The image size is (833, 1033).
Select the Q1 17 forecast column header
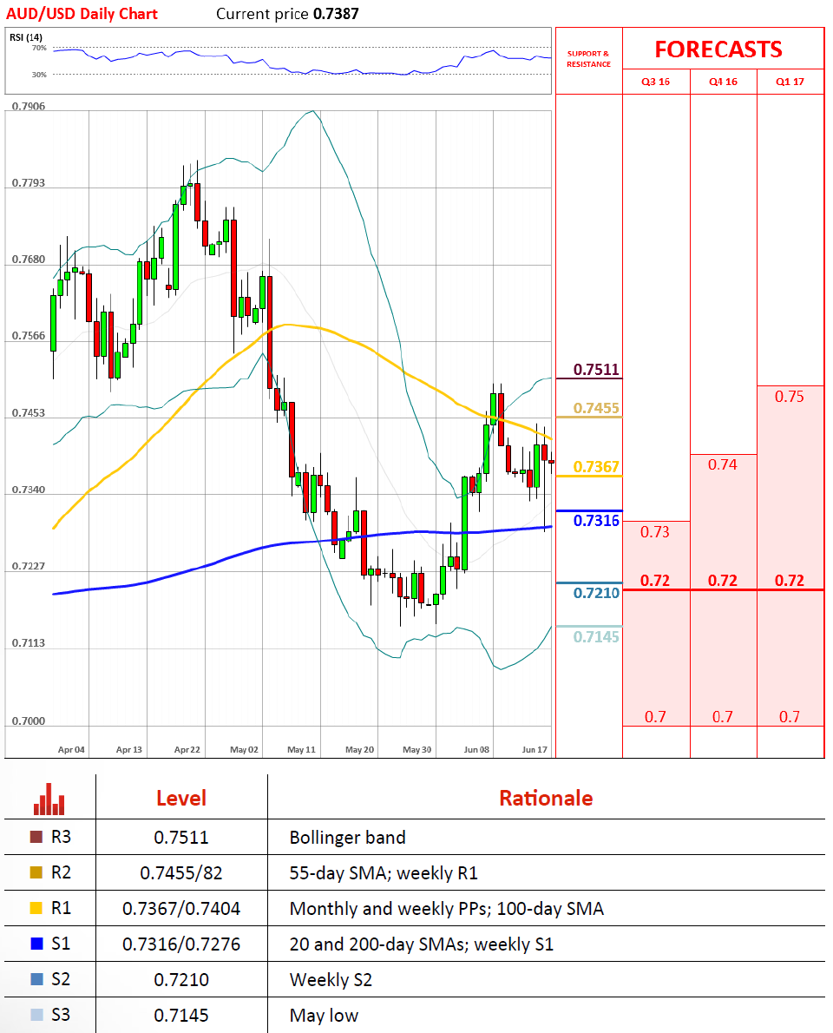coord(790,82)
